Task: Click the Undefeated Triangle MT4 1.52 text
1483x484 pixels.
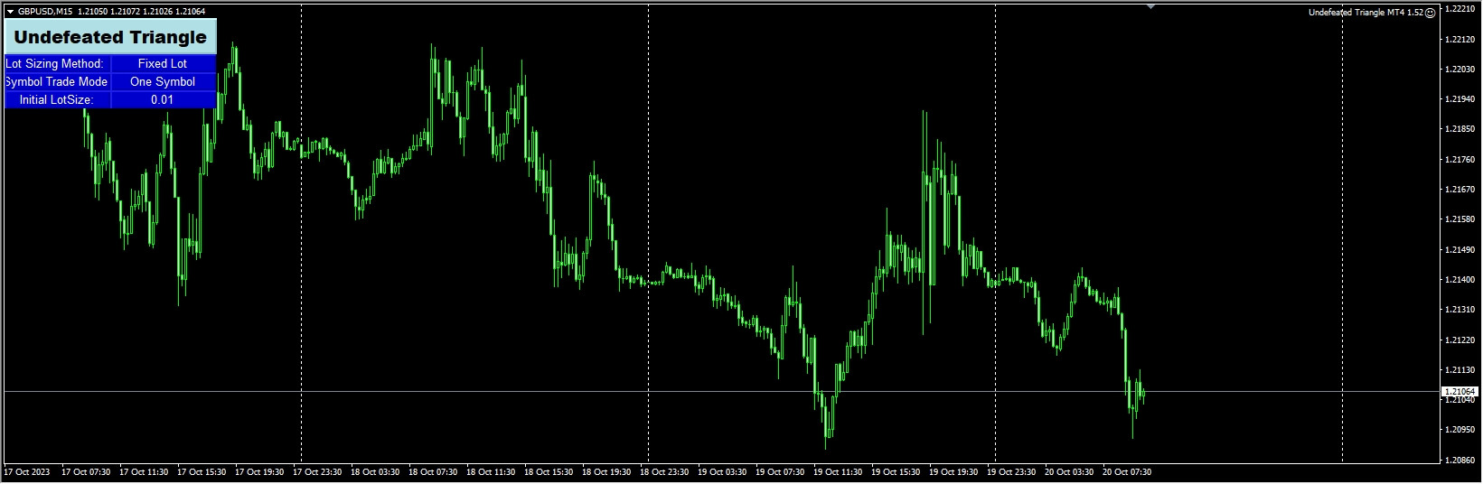Action: pos(1366,13)
